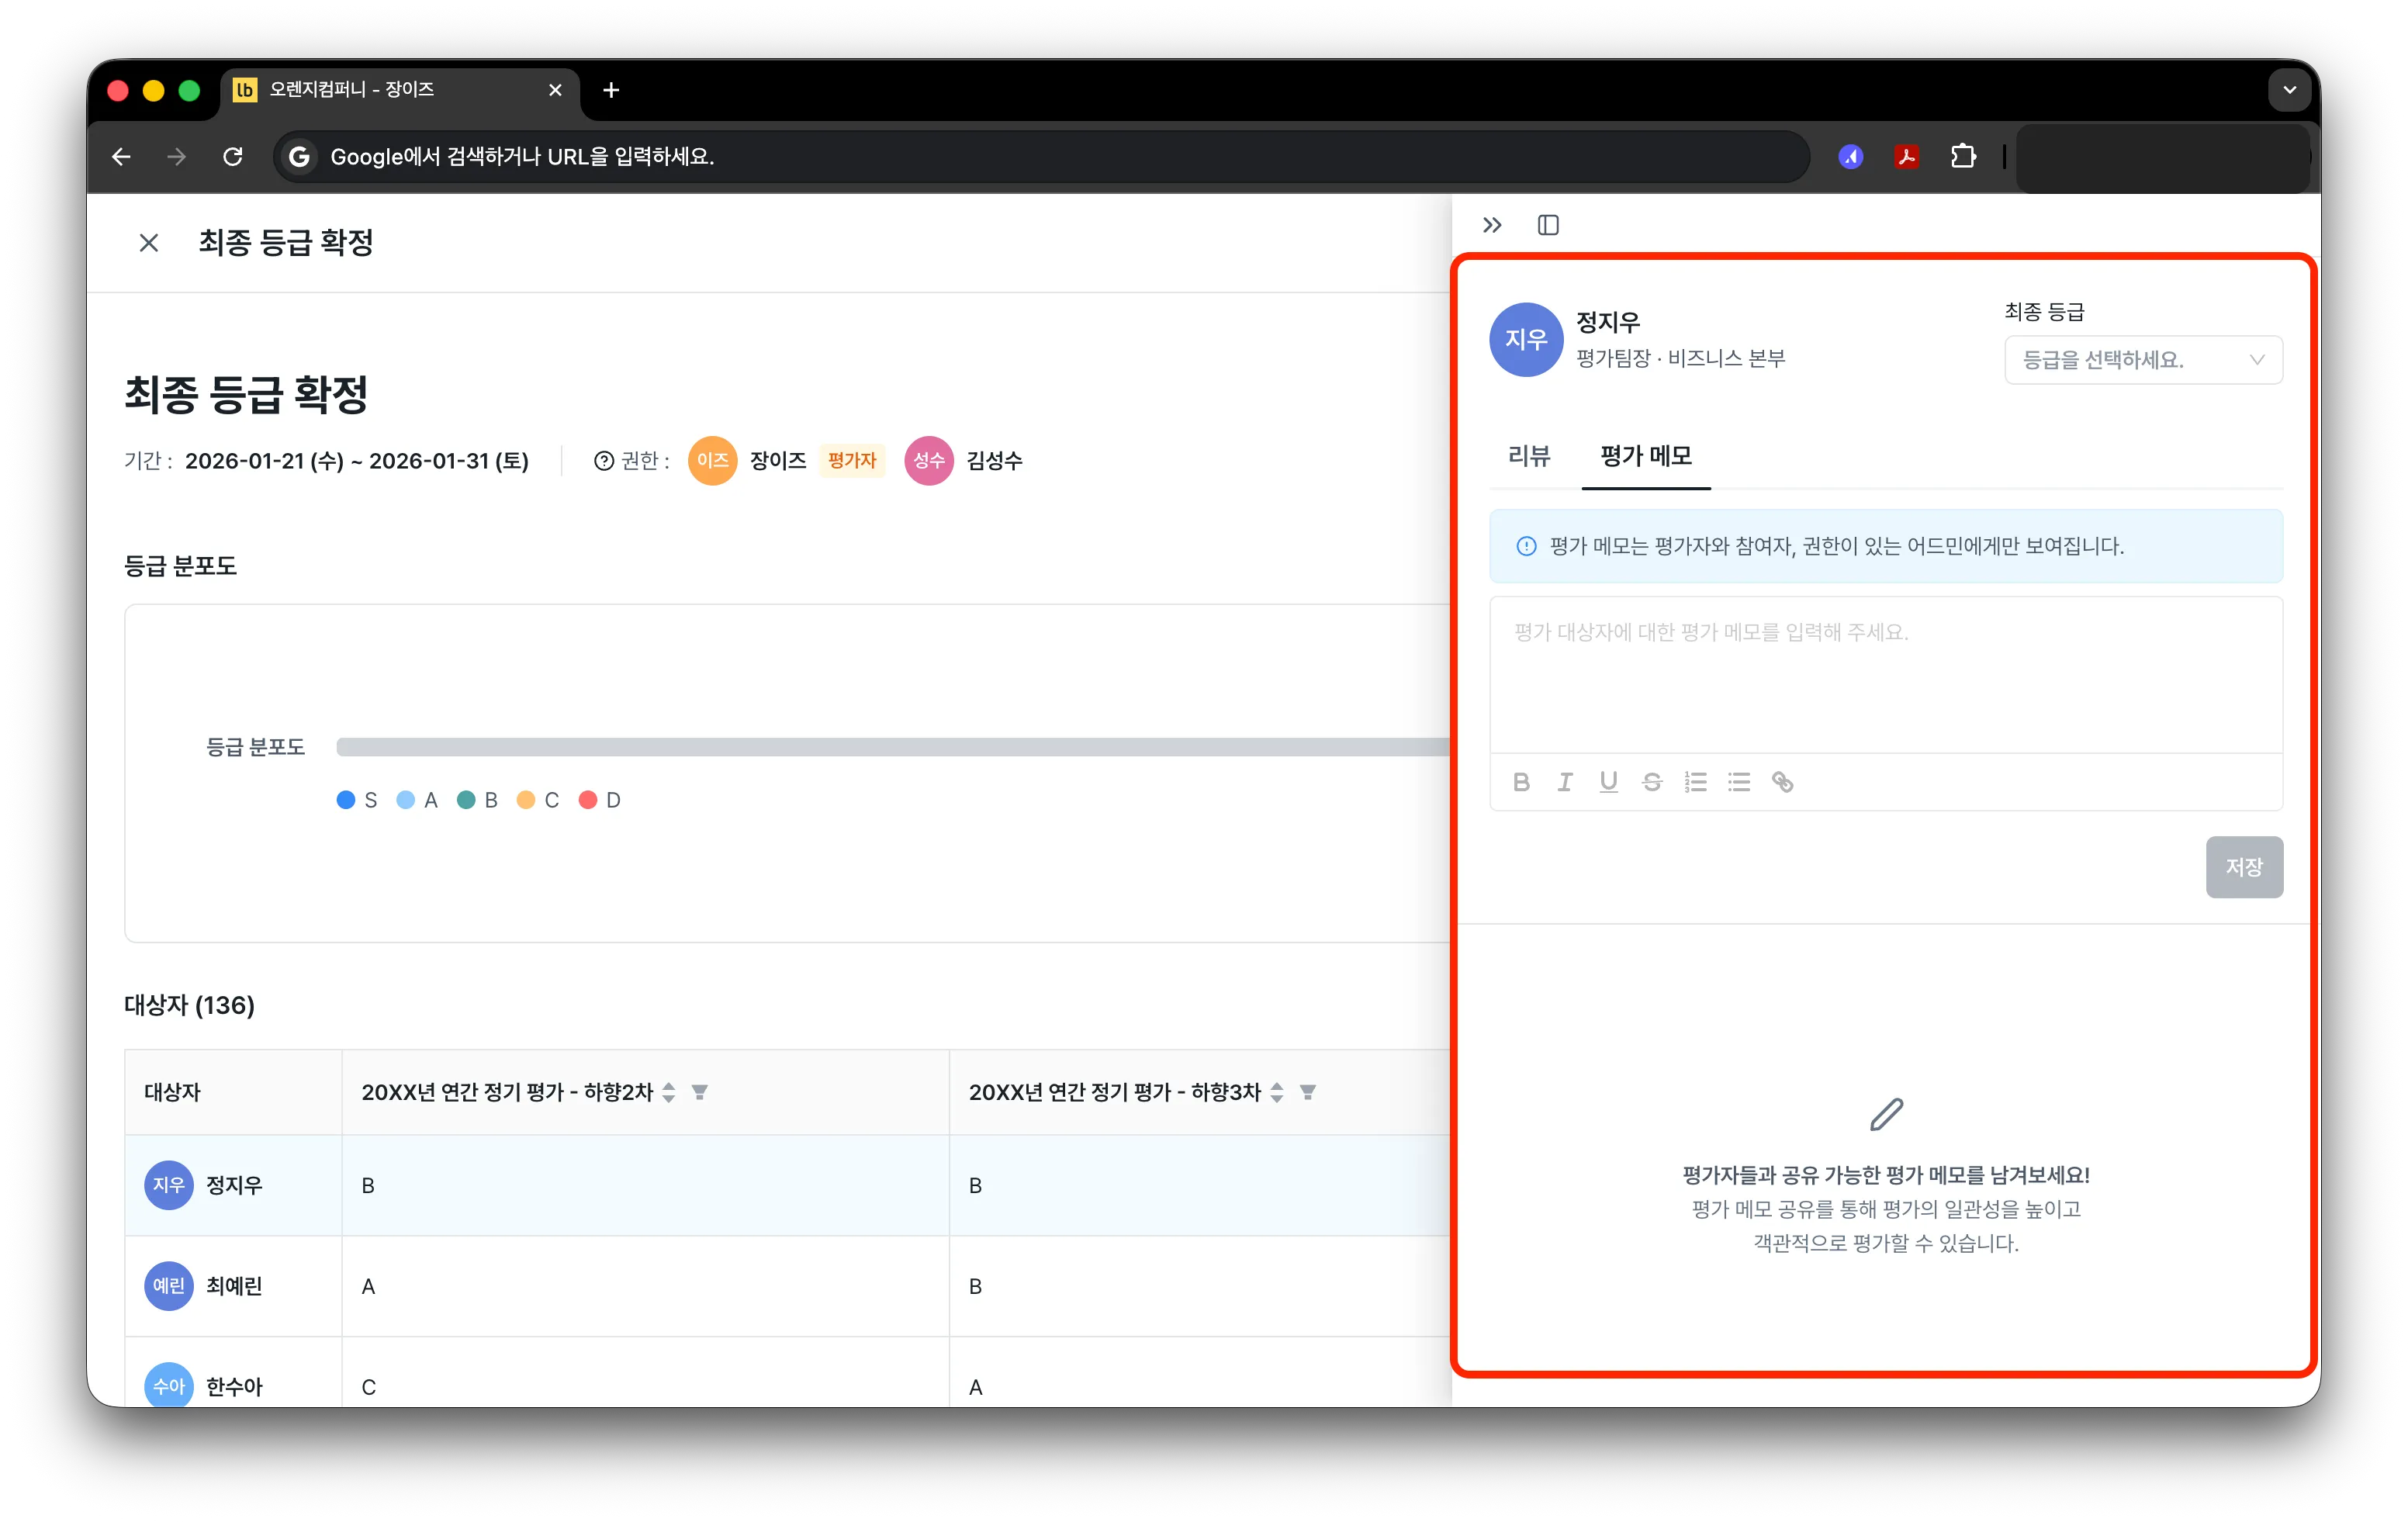Focus the browser URL address bar

pos(1040,157)
